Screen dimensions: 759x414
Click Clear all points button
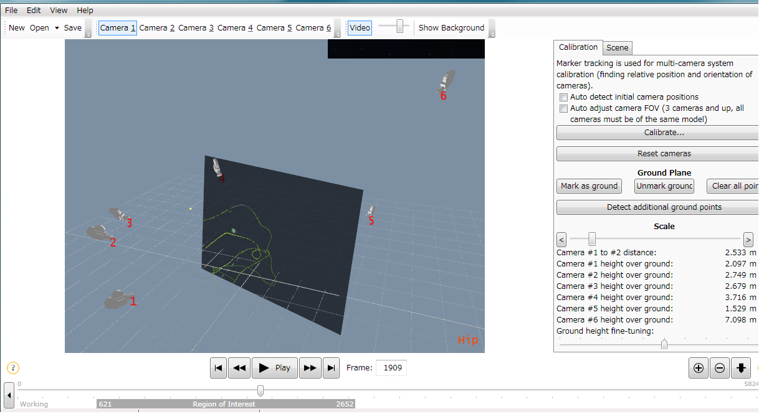click(x=733, y=186)
